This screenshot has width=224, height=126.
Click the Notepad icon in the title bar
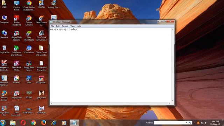[51, 22]
